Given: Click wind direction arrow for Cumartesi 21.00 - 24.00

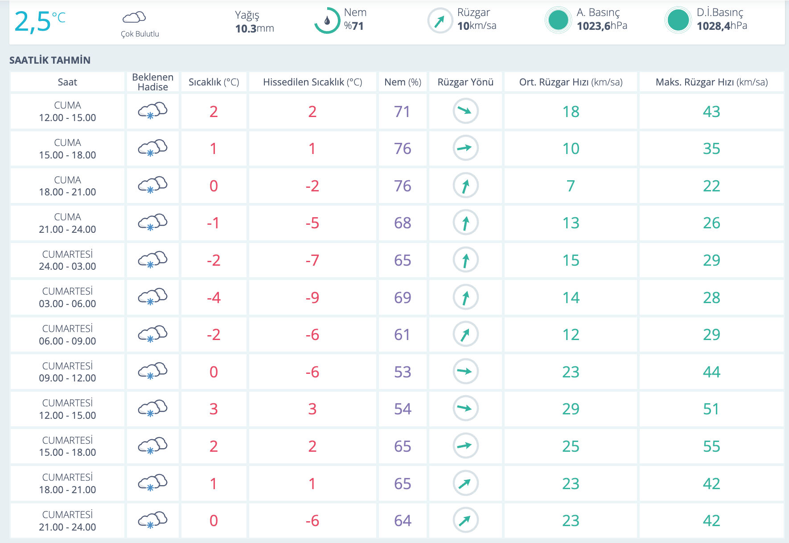Looking at the screenshot, I should click(x=465, y=520).
